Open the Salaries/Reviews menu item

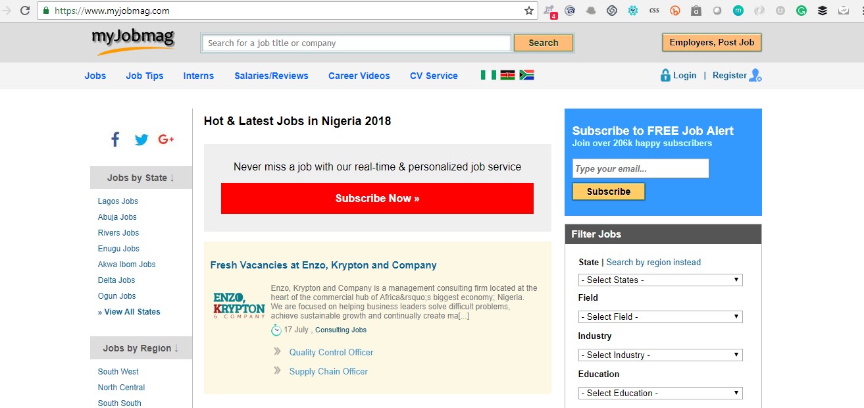coord(271,76)
